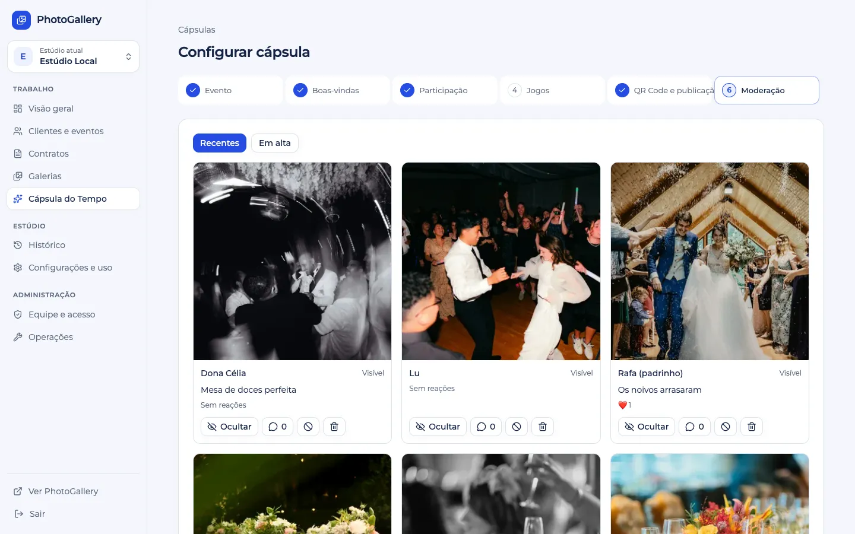Viewport: 855px width, 534px height.
Task: Select Cápsula do Tempo sidebar item
Action: 73,199
